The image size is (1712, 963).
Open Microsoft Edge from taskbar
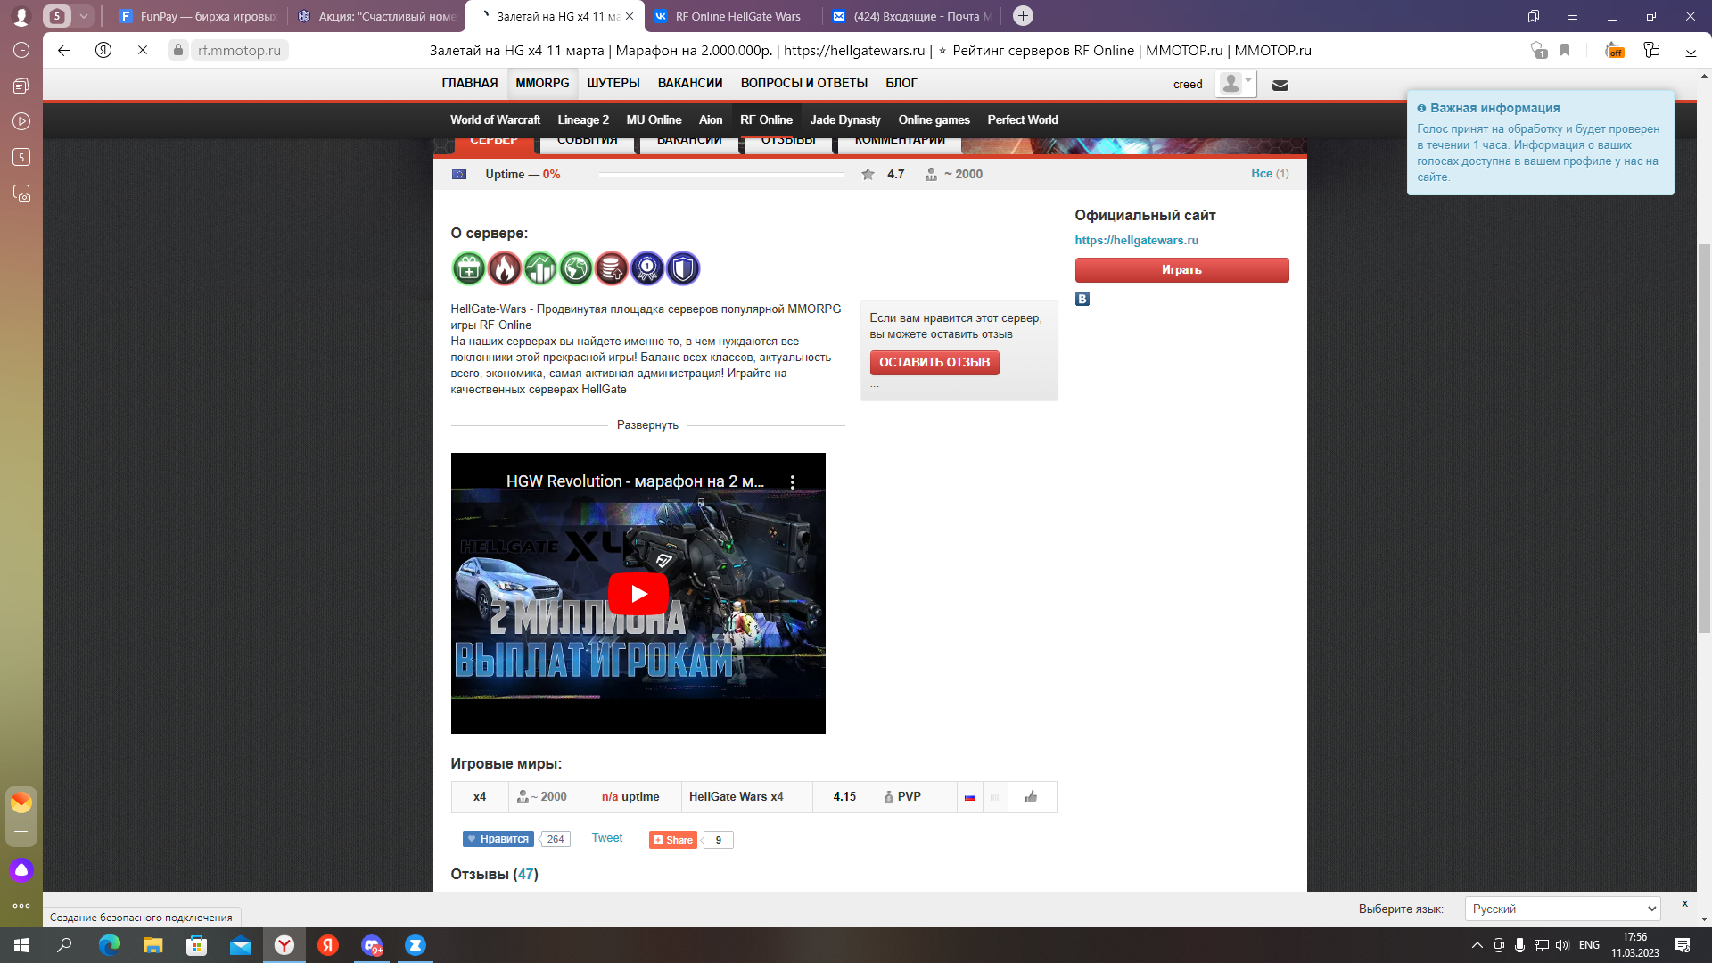(x=109, y=945)
